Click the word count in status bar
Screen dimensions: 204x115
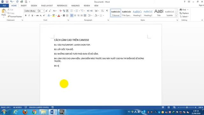click(x=17, y=107)
